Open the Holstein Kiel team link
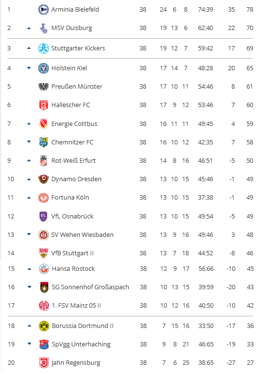Screen dimensions: 259x374 69,68
